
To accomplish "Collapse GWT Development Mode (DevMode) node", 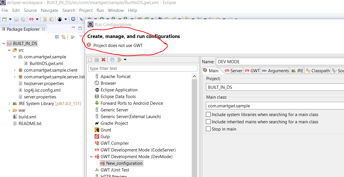I will [x=91, y=157].
